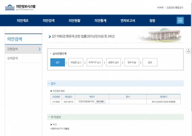Screen dimensions: 192x136
Task: Click the proposal date 2021-06-16
Action: pyautogui.click(x=68, y=102)
